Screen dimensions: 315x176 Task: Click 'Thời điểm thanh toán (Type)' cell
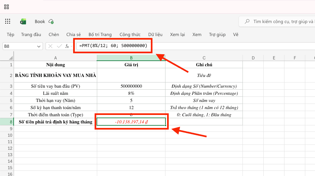[56, 115]
